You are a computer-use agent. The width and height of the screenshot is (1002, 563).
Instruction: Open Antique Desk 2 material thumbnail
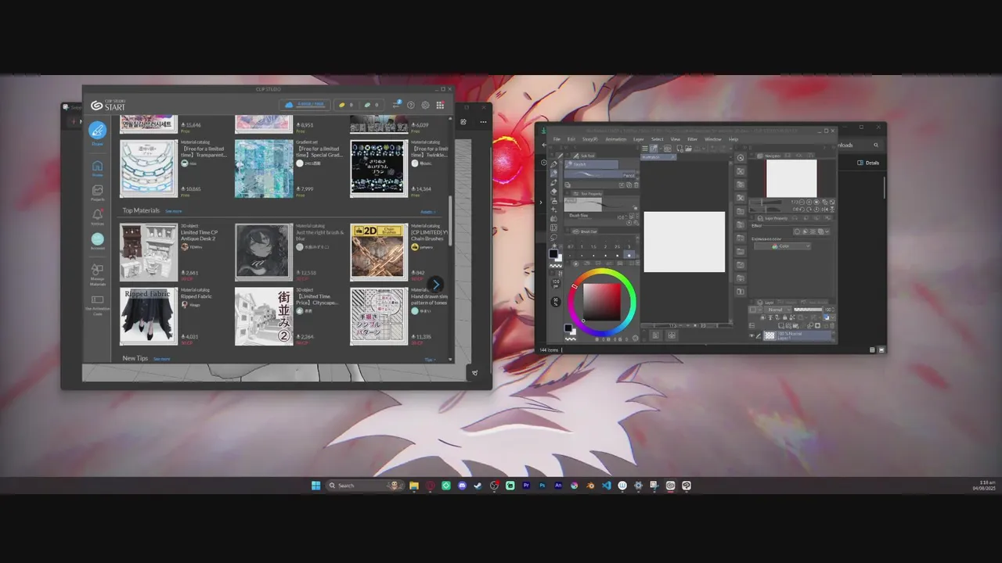pos(148,252)
